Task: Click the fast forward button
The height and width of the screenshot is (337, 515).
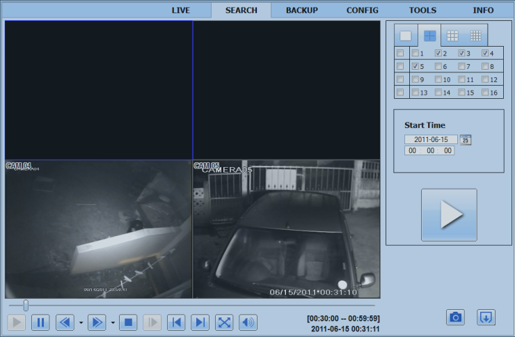Action: (x=96, y=322)
